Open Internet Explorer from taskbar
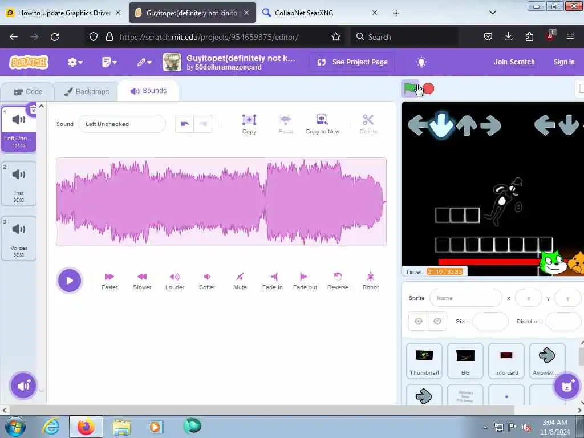This screenshot has height=438, width=584. 51,427
